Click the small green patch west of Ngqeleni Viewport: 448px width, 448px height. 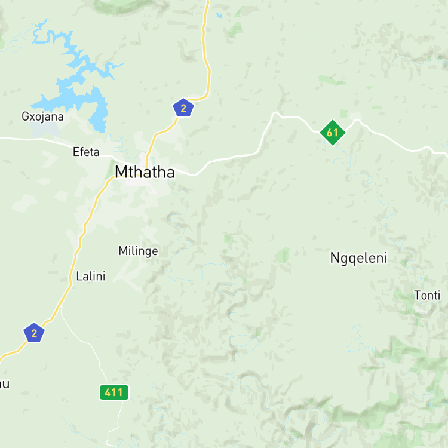[x=283, y=255]
